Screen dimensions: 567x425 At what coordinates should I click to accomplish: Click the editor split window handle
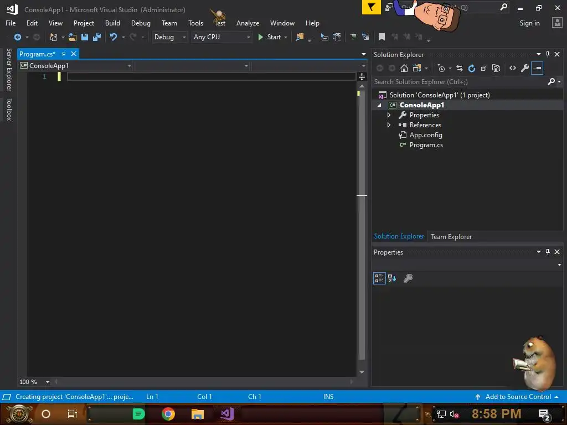click(362, 76)
